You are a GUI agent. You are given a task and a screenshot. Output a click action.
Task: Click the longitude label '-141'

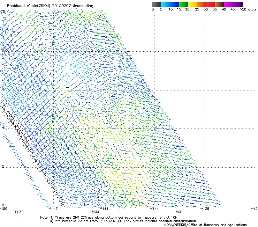coord(154,209)
